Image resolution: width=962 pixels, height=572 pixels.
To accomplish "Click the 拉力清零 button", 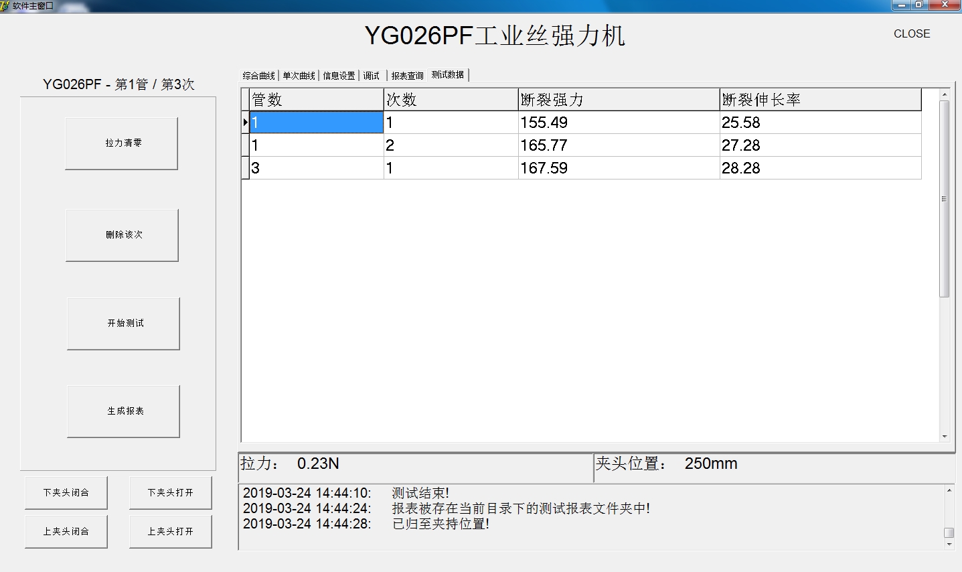I will click(121, 143).
